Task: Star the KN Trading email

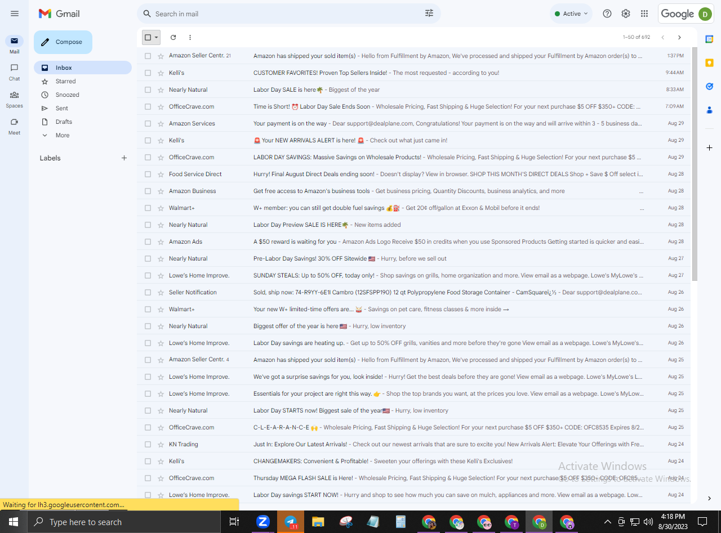Action: tap(161, 444)
